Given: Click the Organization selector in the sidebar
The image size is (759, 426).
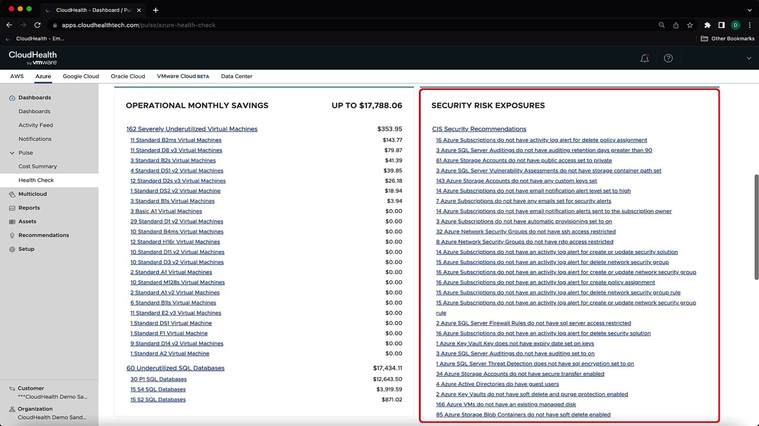Looking at the screenshot, I should (x=47, y=413).
